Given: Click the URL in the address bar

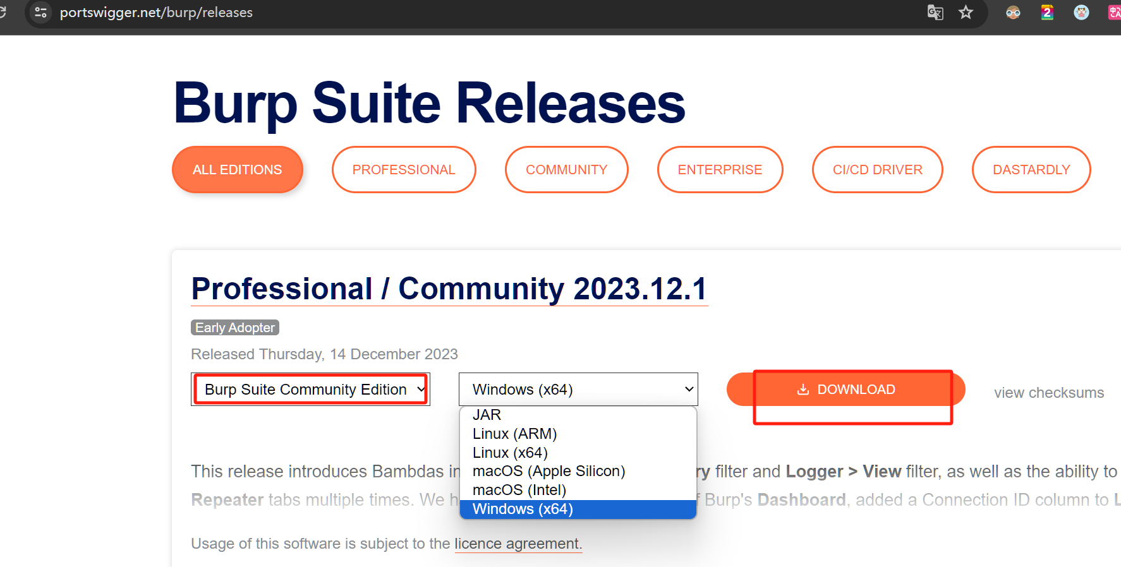Looking at the screenshot, I should click(x=156, y=13).
